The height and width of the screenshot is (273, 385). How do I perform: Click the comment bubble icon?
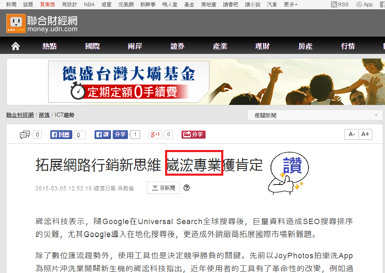pyautogui.click(x=25, y=135)
